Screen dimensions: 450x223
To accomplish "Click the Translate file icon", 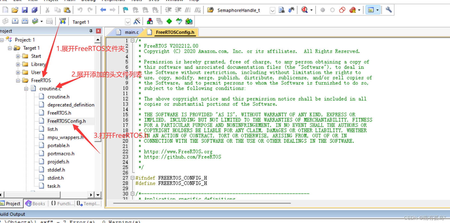I will (5, 21).
